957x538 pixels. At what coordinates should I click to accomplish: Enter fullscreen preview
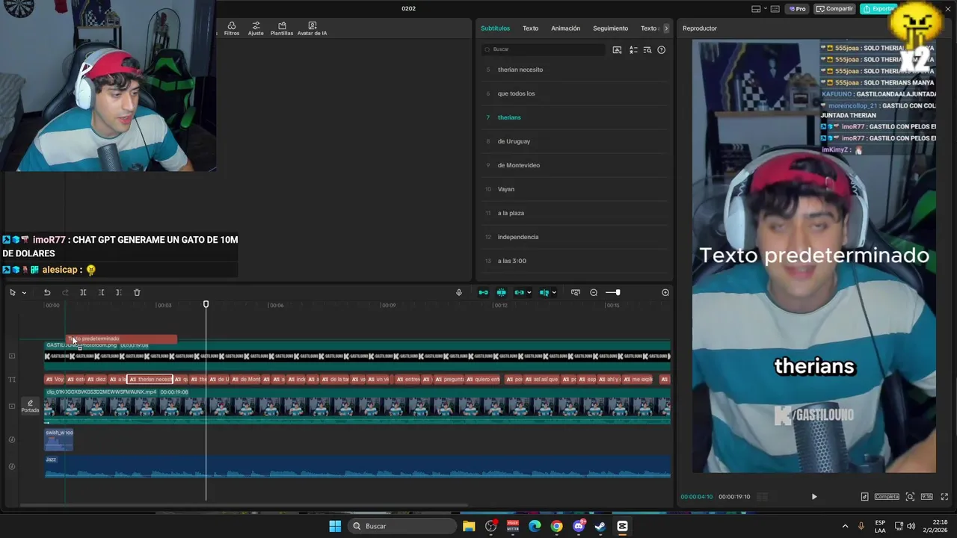(944, 496)
